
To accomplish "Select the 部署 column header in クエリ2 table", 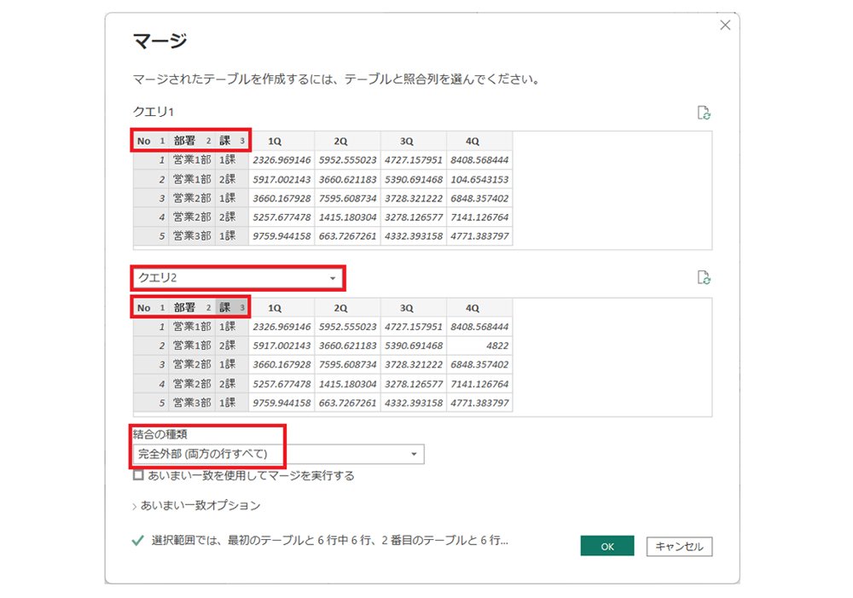I will click(191, 307).
